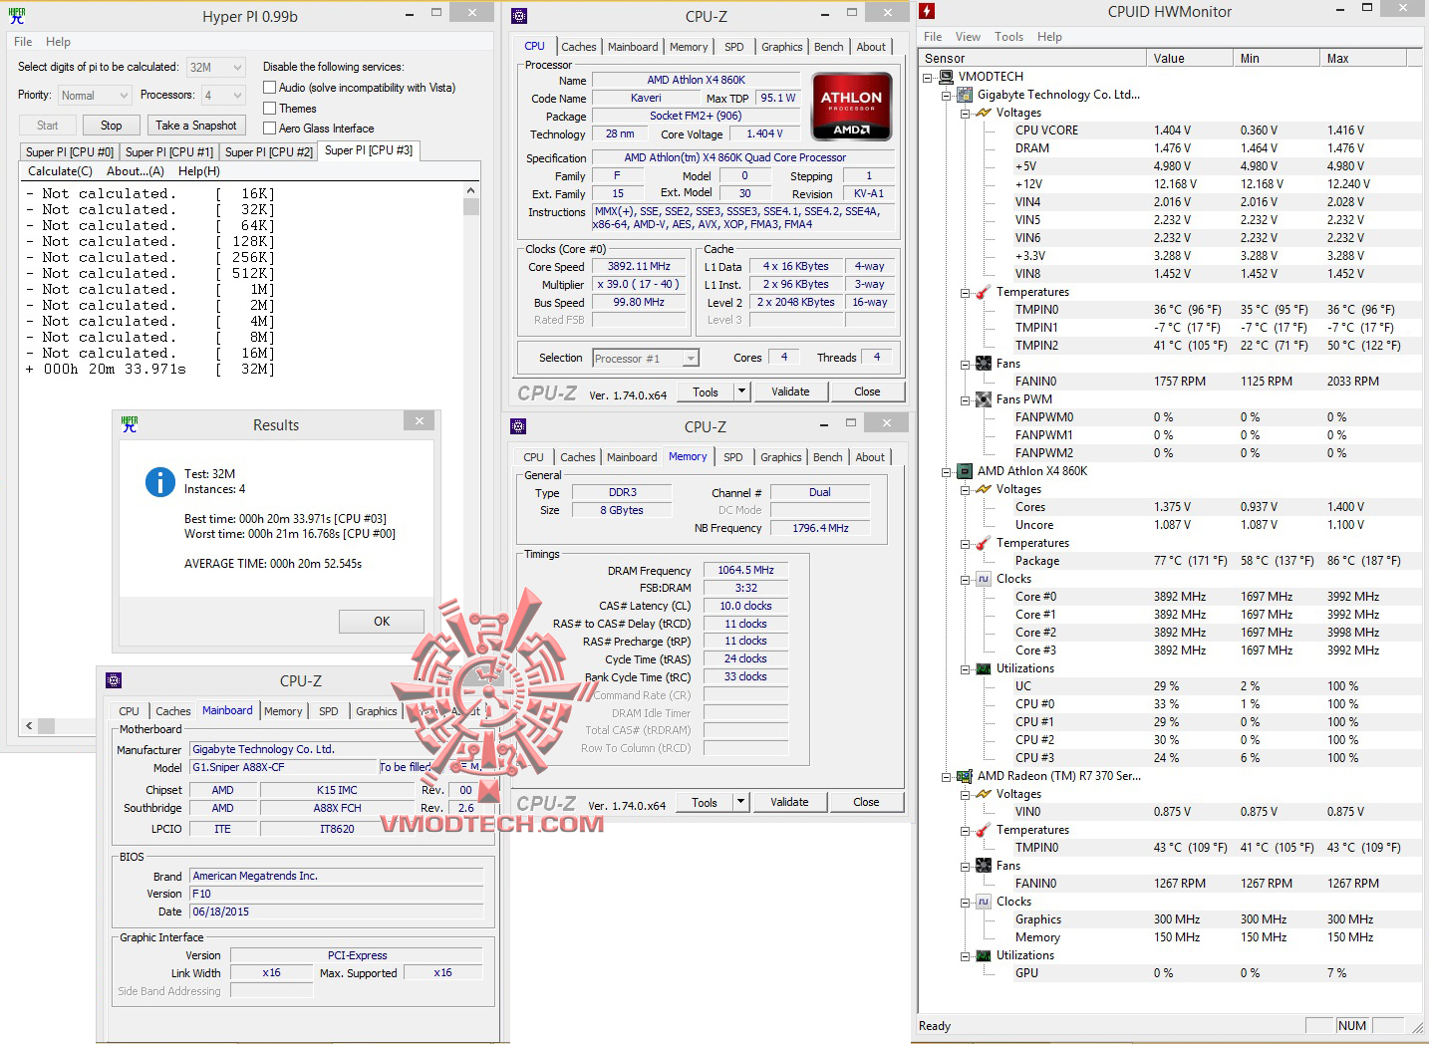Screen dimensions: 1429x1044
Task: Collapse the Gigabyte Technology tree node
Action: pyautogui.click(x=947, y=95)
